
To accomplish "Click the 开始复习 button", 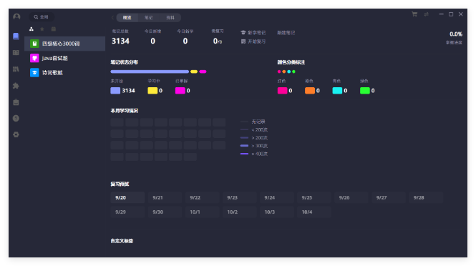I will [253, 41].
